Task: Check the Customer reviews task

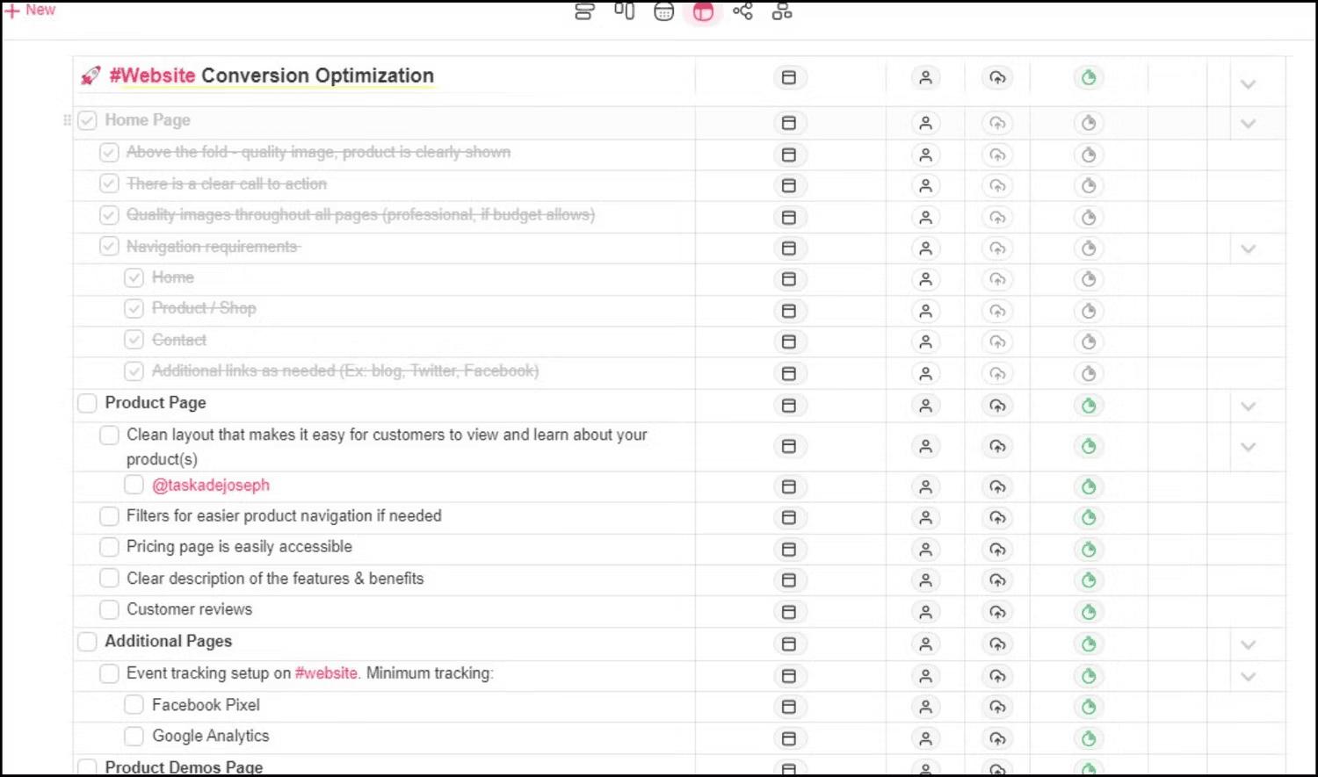Action: pos(109,609)
